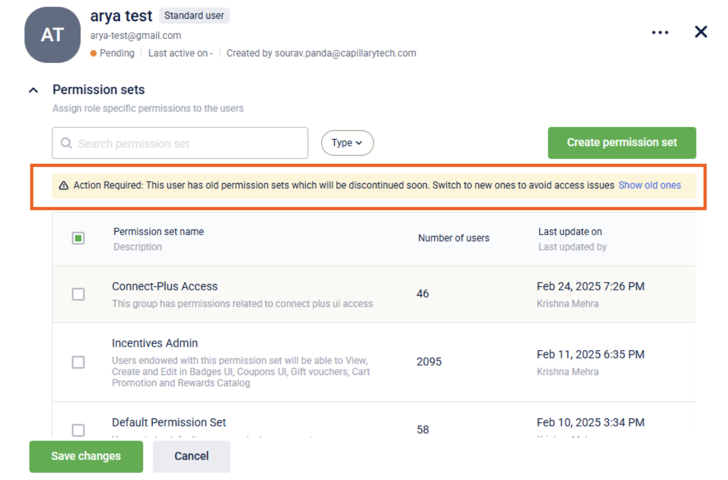Screen dimensions: 728x480
Task: Open the Type filter dropdown
Action: click(x=347, y=143)
